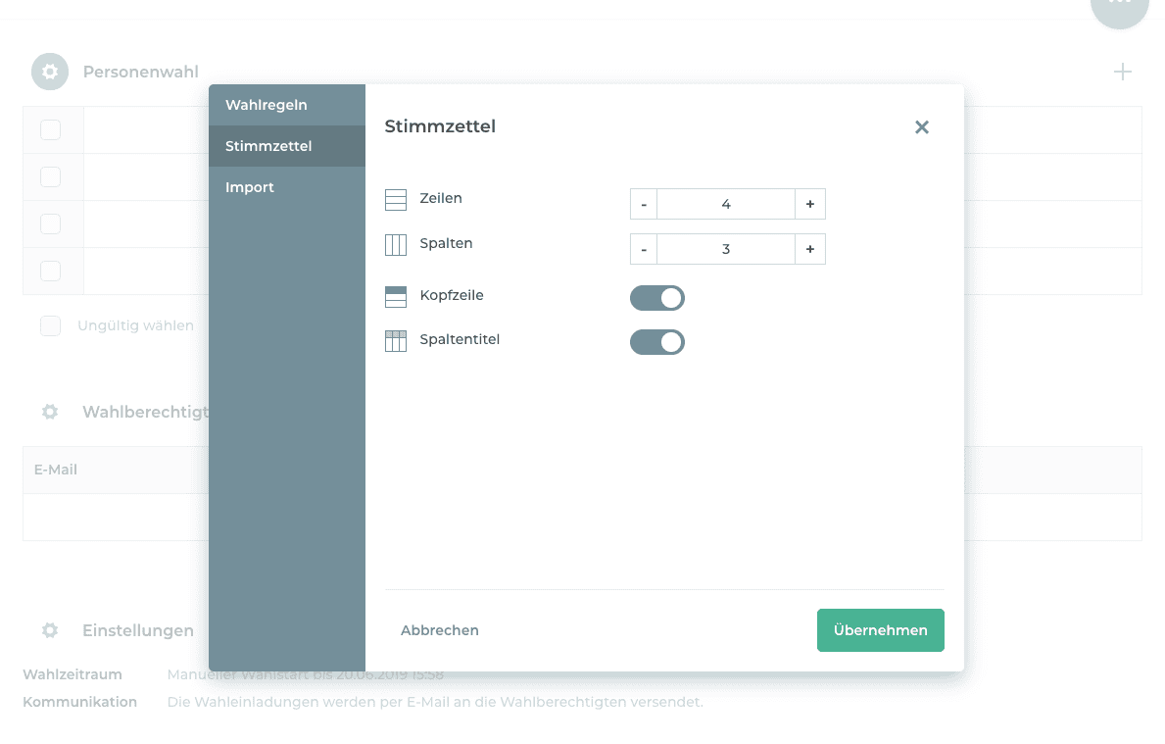Click the plus icon to add entry

1122,72
